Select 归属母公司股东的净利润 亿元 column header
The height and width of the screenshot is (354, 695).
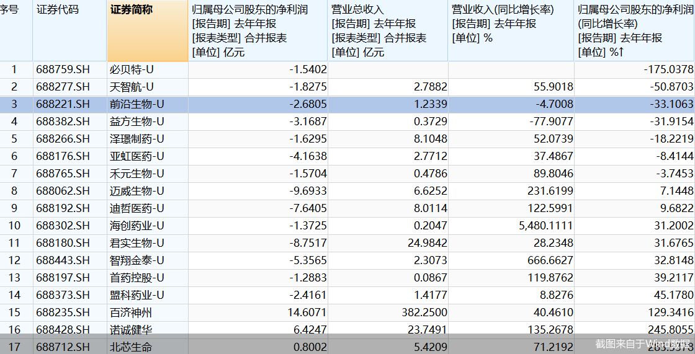point(258,31)
